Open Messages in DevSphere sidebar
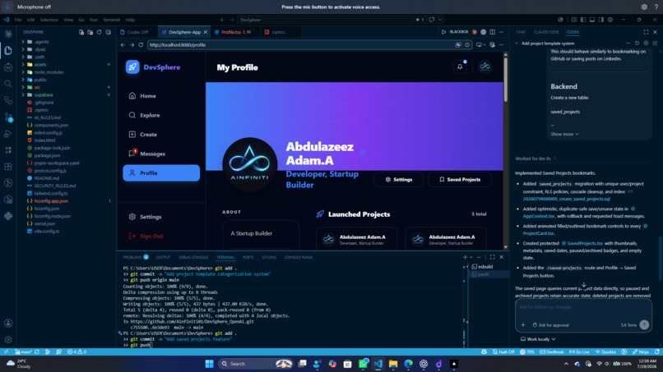This screenshot has height=372, width=663. click(161, 154)
